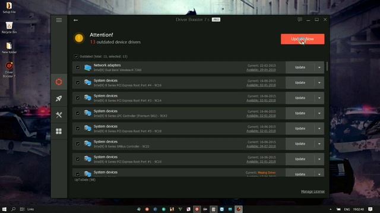Uncheck the Network adapters checkbox
380x213 pixels.
point(78,67)
